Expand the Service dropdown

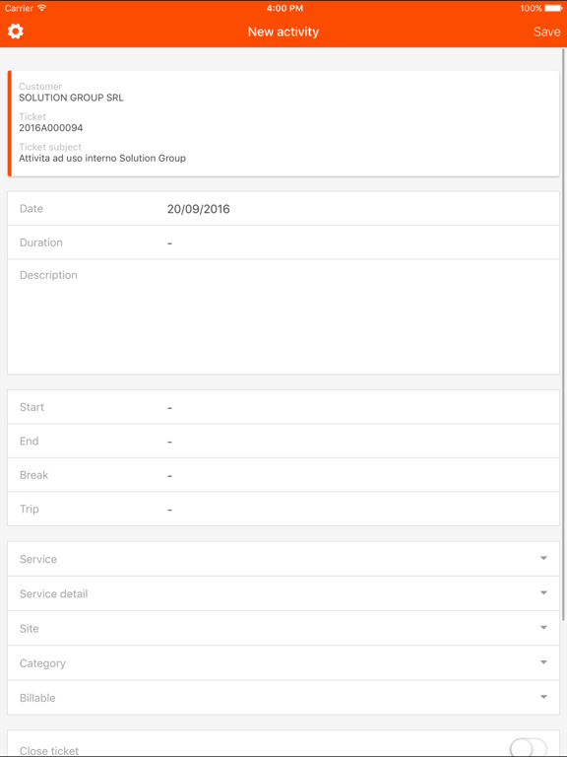click(283, 559)
